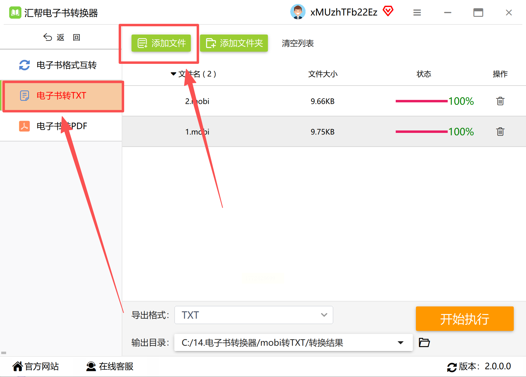Collapse the 文件名 list sort arrow
The height and width of the screenshot is (377, 526).
coord(173,74)
